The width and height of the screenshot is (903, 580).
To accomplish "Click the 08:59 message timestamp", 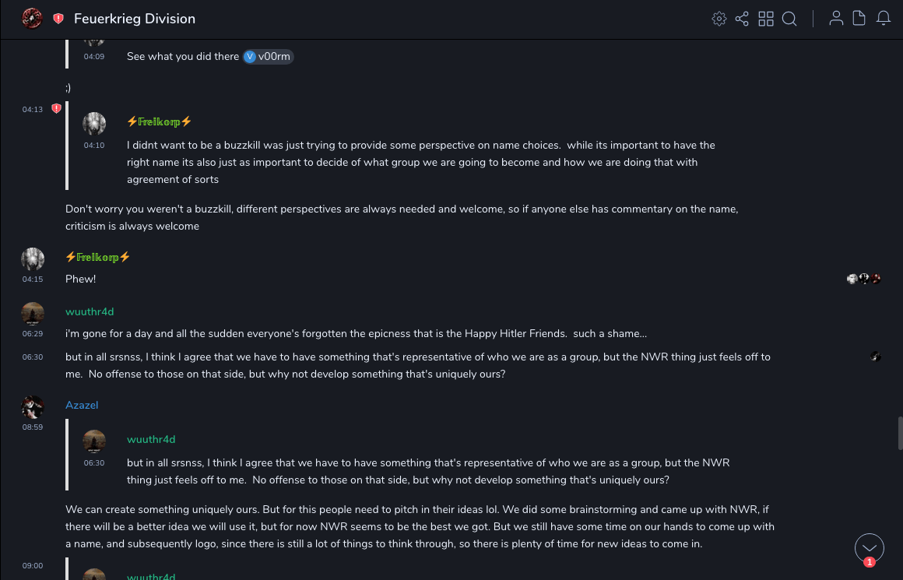I will tap(33, 427).
